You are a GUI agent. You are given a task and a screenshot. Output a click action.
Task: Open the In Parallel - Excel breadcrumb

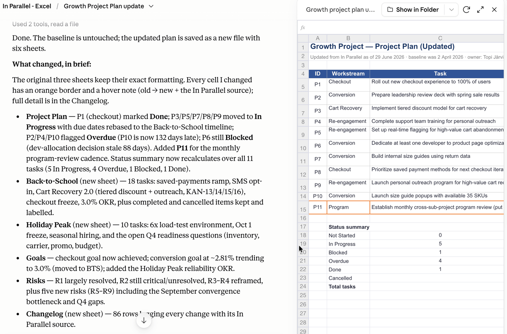[x=27, y=6]
